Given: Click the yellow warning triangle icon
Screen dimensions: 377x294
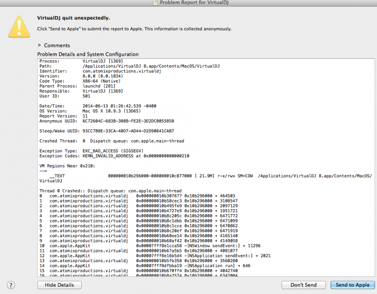Looking at the screenshot, I should tap(19, 27).
